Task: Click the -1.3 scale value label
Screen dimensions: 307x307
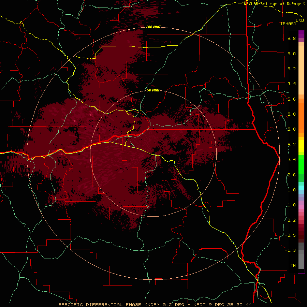Action: pos(290,250)
